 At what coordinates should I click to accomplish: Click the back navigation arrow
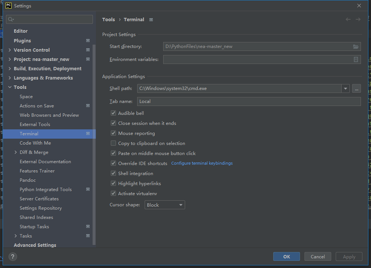[x=348, y=19]
